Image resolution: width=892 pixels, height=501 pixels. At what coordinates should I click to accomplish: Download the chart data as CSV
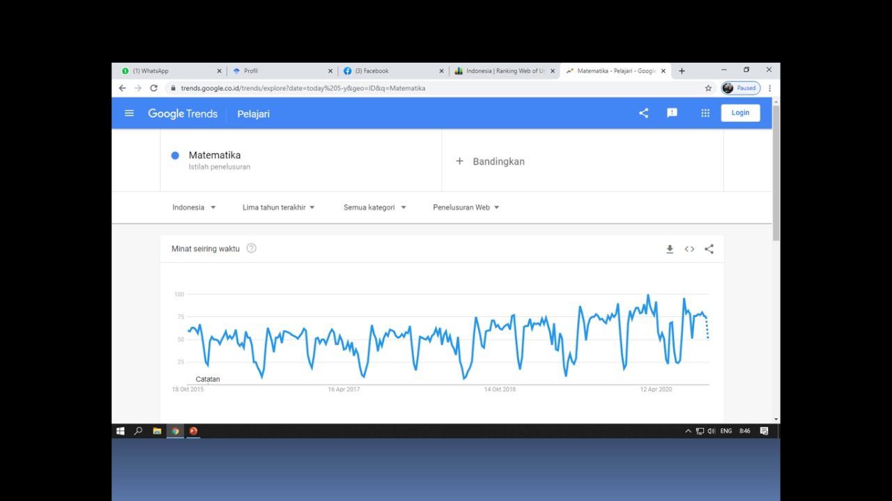pos(670,249)
